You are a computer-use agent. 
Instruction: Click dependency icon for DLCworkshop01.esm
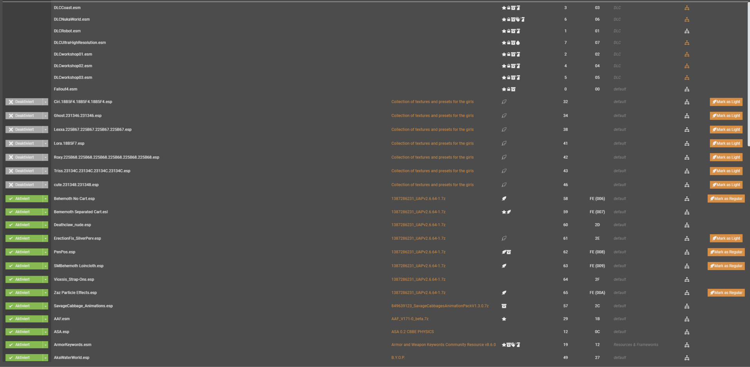[687, 55]
